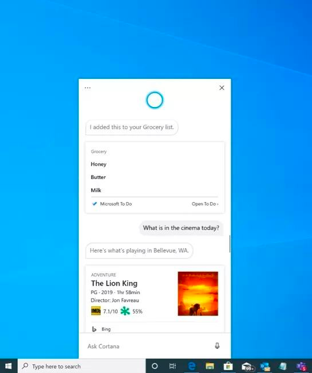Click the conversation scrollbar thumb
This screenshot has height=373, width=312.
pos(230,243)
